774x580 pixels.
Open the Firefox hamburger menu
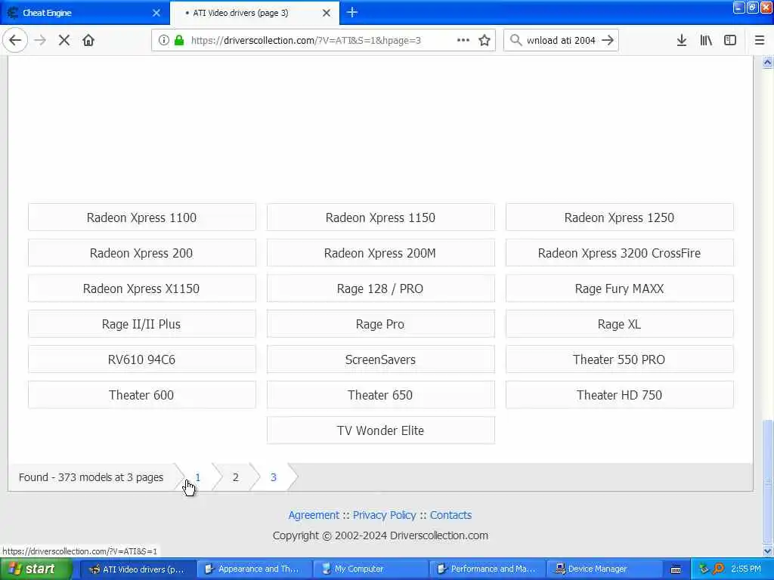coord(760,41)
